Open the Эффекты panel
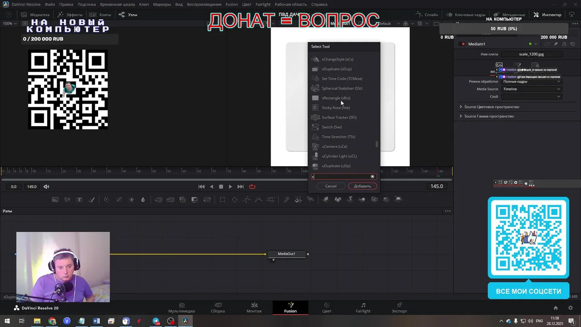Screen dimensions: 581x327 pos(70,15)
